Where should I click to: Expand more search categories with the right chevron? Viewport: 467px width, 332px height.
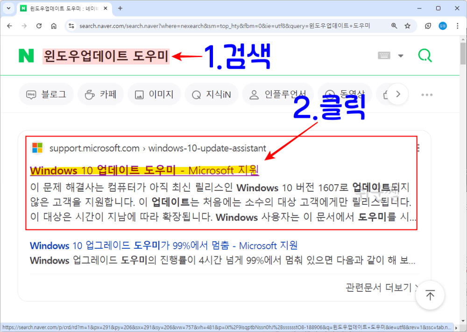coord(398,94)
